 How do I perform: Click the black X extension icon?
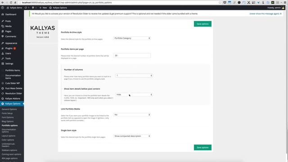coord(248,3)
